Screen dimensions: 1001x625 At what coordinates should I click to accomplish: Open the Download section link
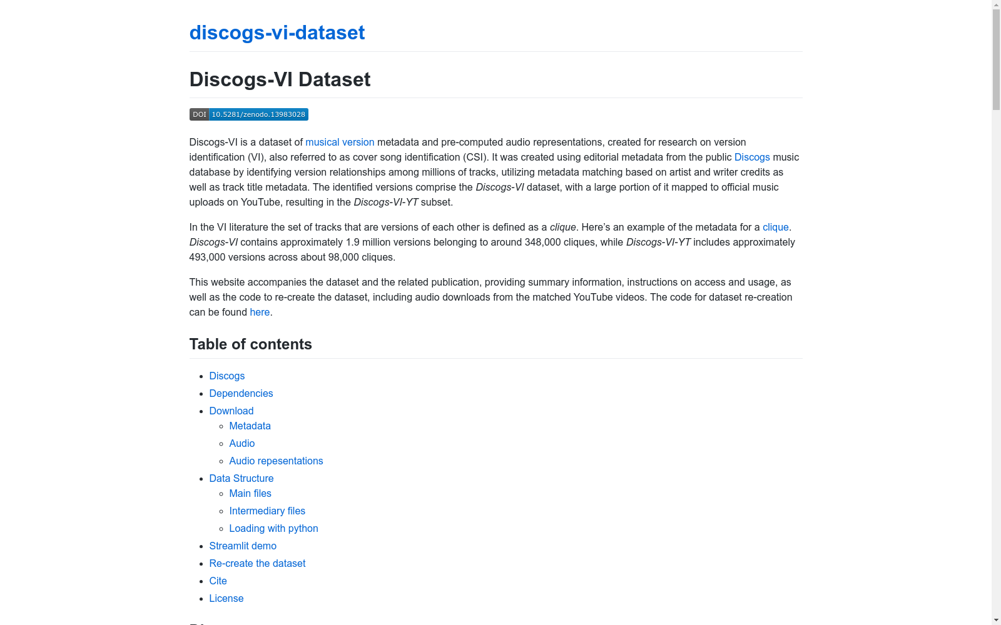(x=231, y=411)
